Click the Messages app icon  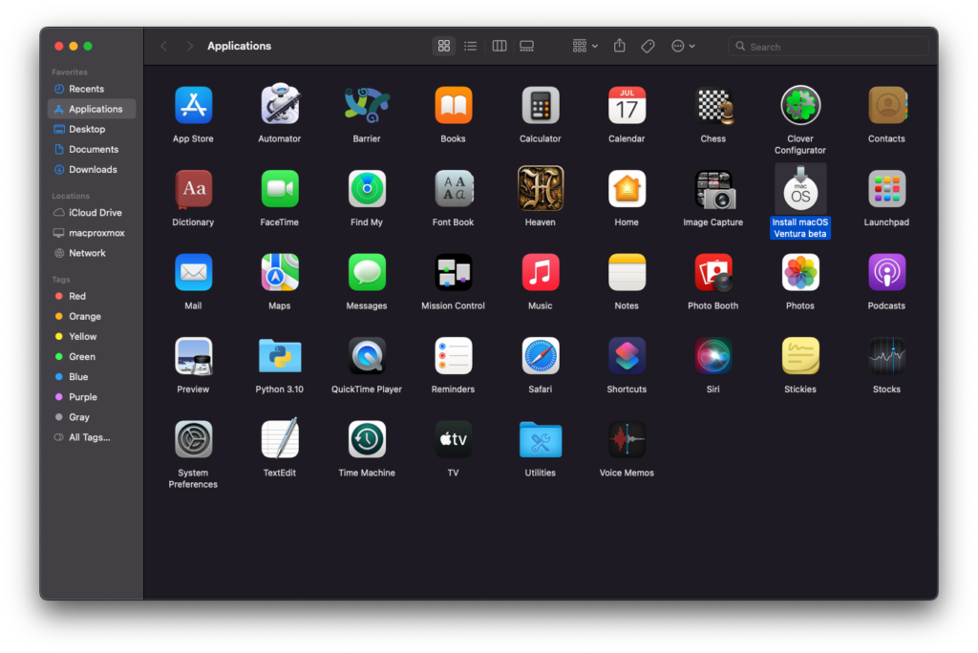367,272
